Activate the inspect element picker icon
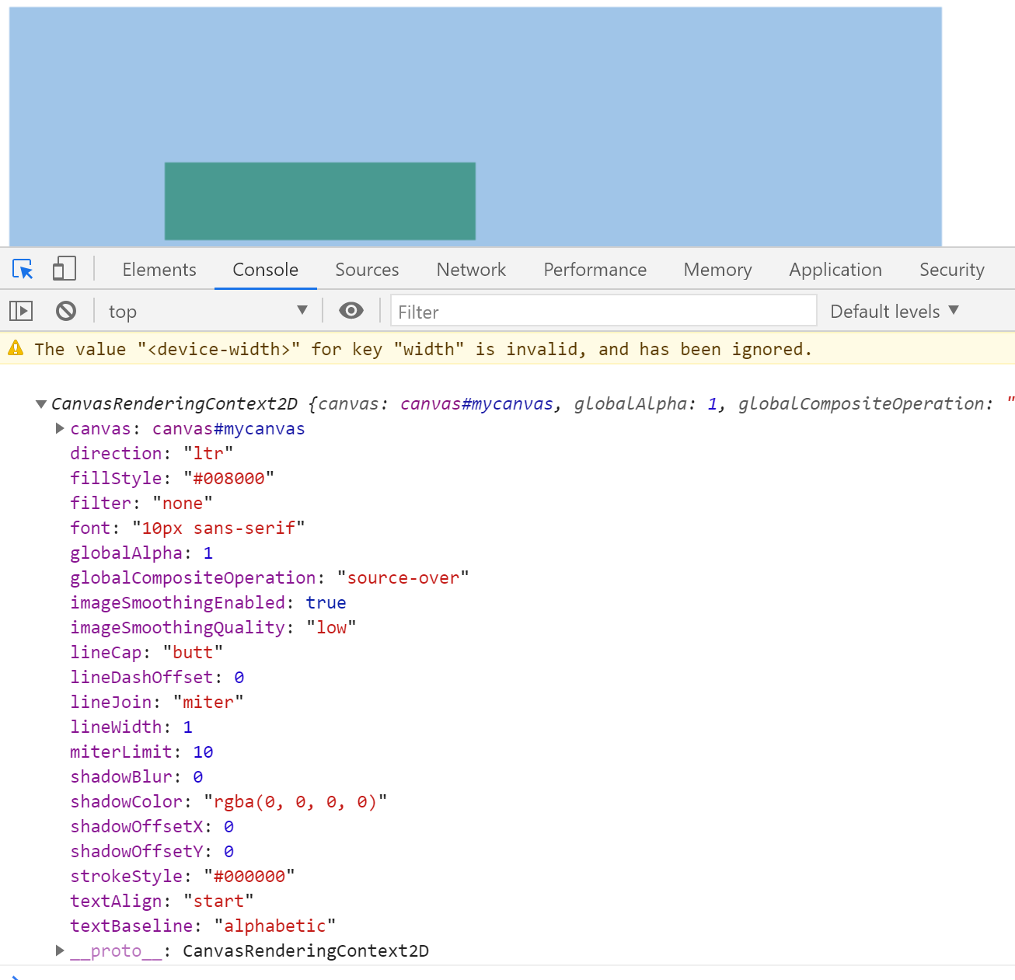 [x=23, y=269]
